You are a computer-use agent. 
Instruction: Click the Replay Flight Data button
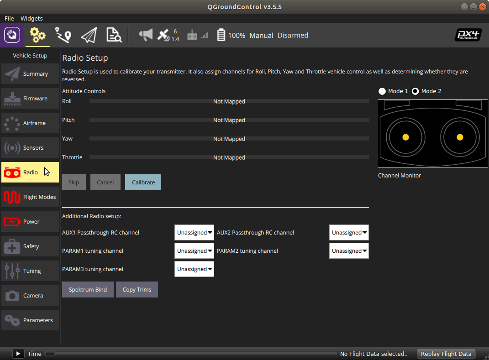(x=446, y=354)
